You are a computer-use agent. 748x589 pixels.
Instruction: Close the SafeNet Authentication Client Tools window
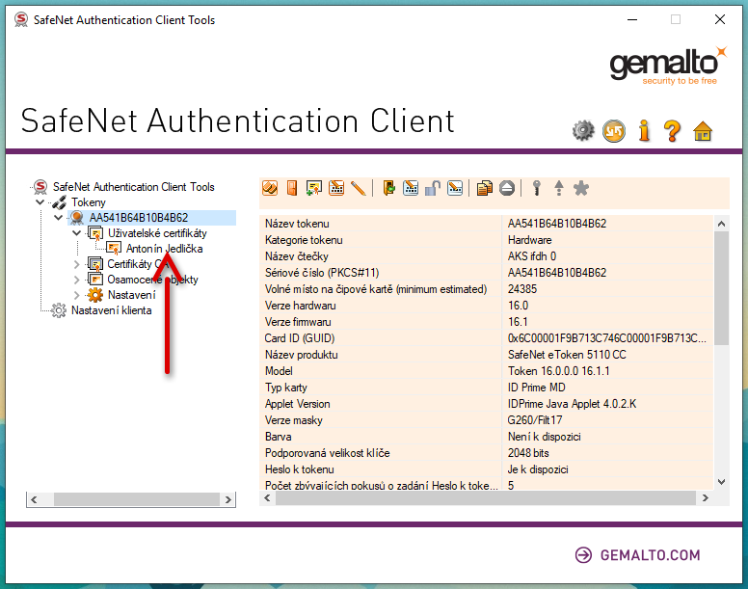720,19
